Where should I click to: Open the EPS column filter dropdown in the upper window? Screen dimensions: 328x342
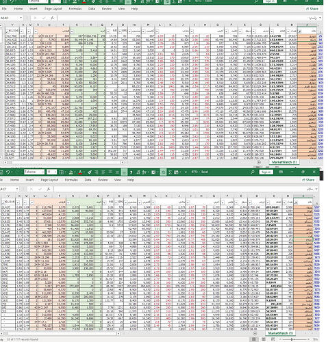pos(119,31)
